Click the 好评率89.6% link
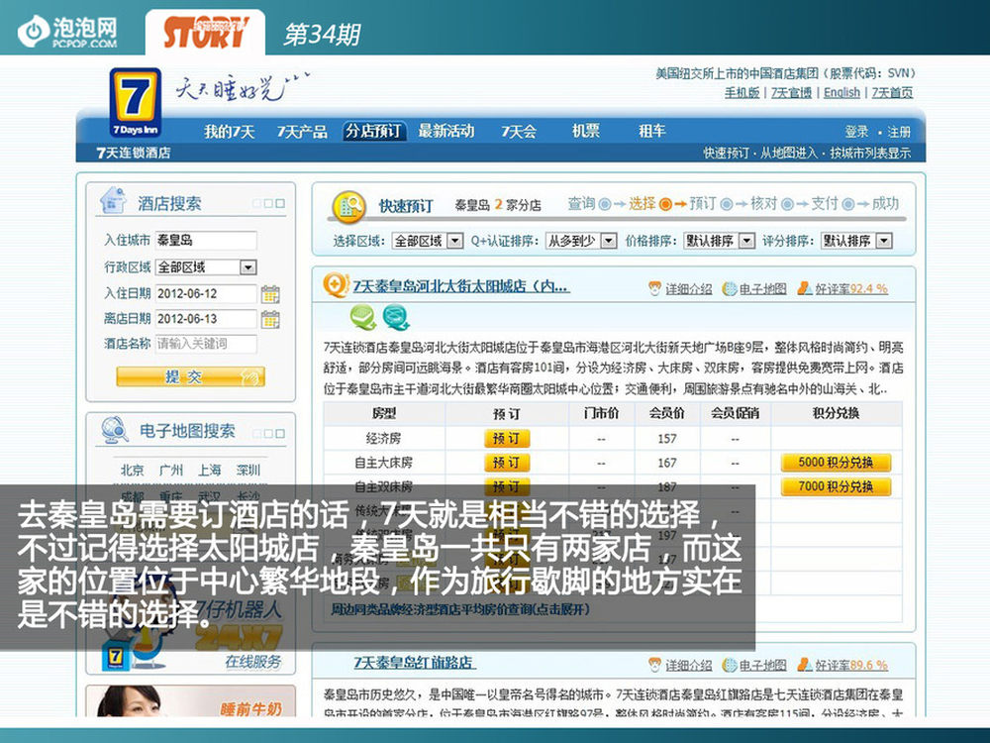Image resolution: width=990 pixels, height=743 pixels. click(x=851, y=665)
